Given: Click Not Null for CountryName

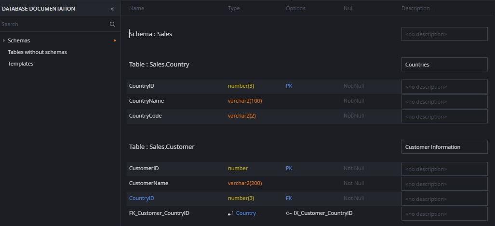Looking at the screenshot, I should [x=354, y=101].
